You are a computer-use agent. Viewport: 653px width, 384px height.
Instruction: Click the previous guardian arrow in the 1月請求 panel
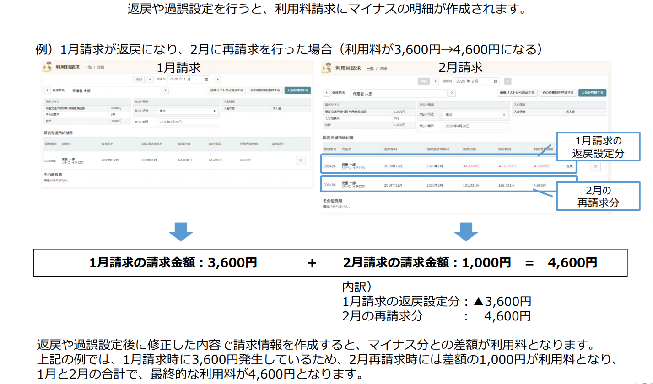47,91
